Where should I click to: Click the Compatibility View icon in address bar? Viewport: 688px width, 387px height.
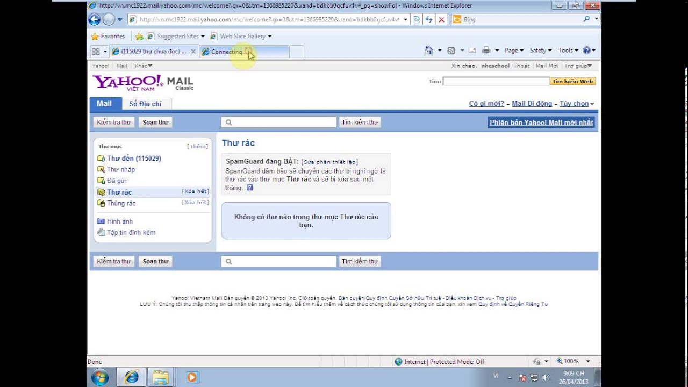point(417,19)
